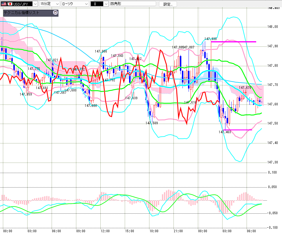Expand the テクニカル指標リスト panel icon
Screen dimensions: 282x234
pyautogui.click(x=55, y=13)
